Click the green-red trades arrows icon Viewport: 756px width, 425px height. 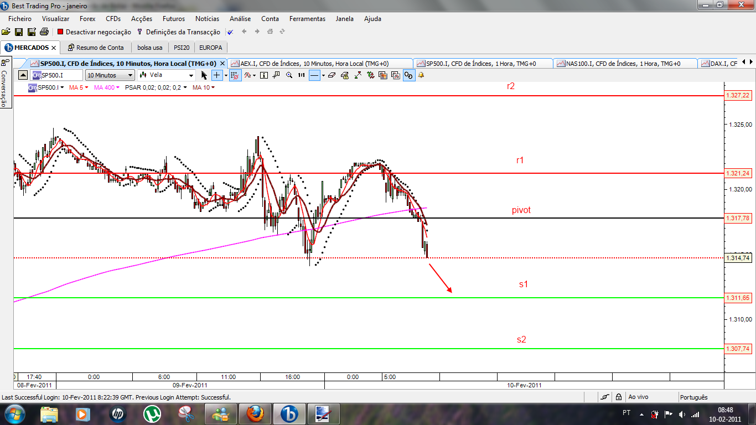[x=370, y=75]
